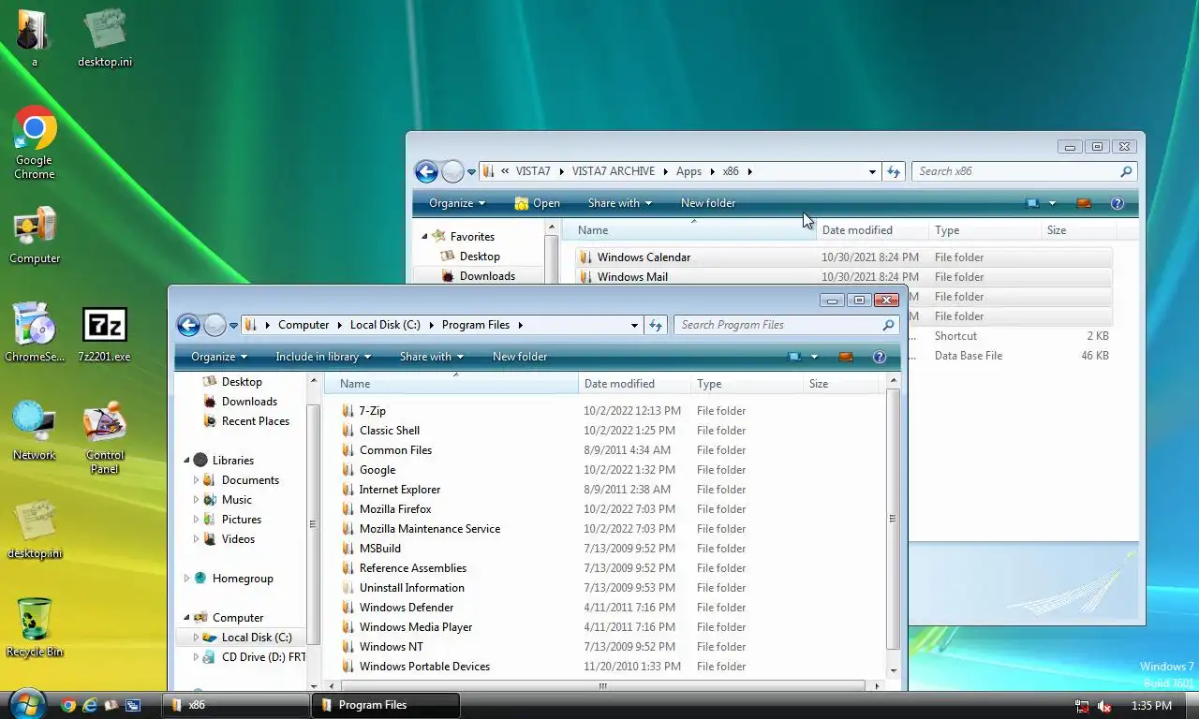This screenshot has width=1199, height=719.
Task: Launch Internet Explorer from taskbar quick launch
Action: point(90,705)
